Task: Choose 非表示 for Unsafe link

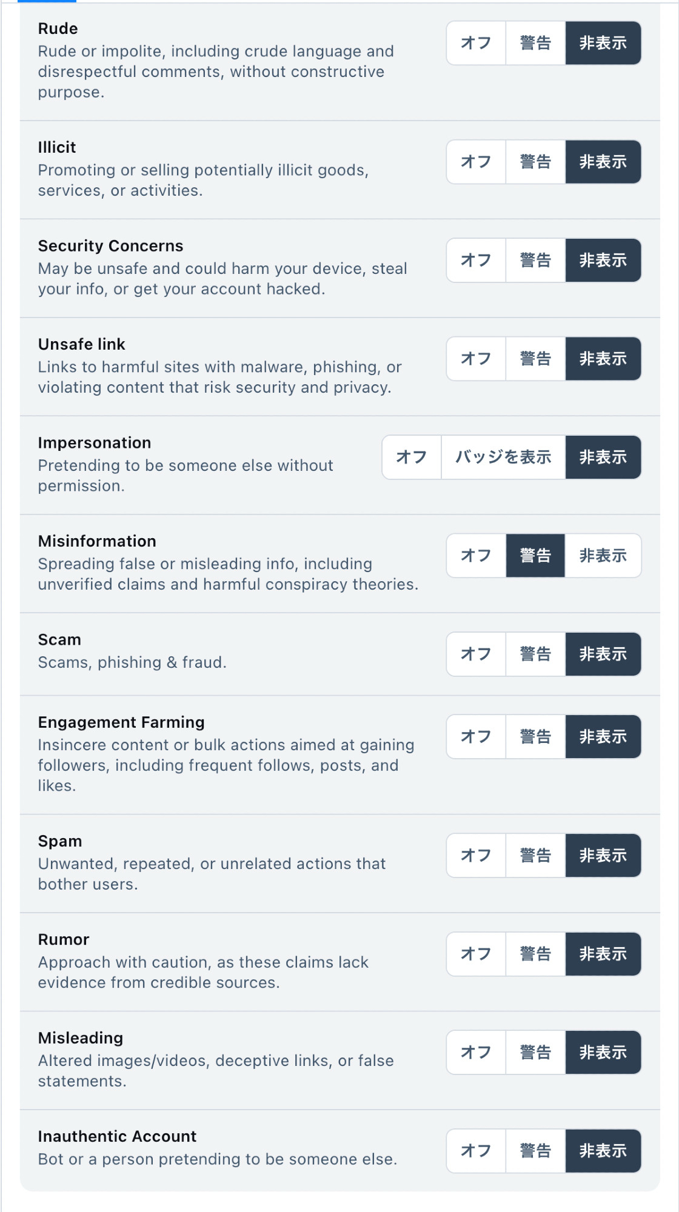Action: click(603, 359)
